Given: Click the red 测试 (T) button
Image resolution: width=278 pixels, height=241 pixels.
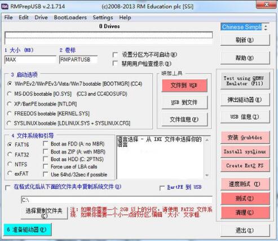Looking at the screenshot, I should (245, 199).
